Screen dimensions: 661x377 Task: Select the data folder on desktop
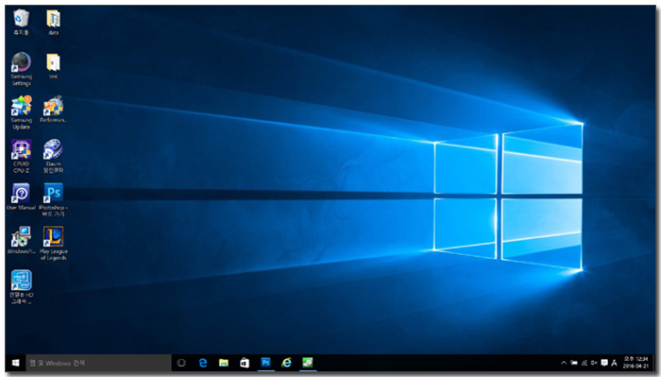[54, 23]
